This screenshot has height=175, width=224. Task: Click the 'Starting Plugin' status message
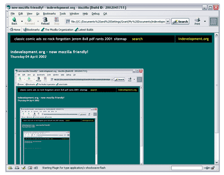[74, 168]
